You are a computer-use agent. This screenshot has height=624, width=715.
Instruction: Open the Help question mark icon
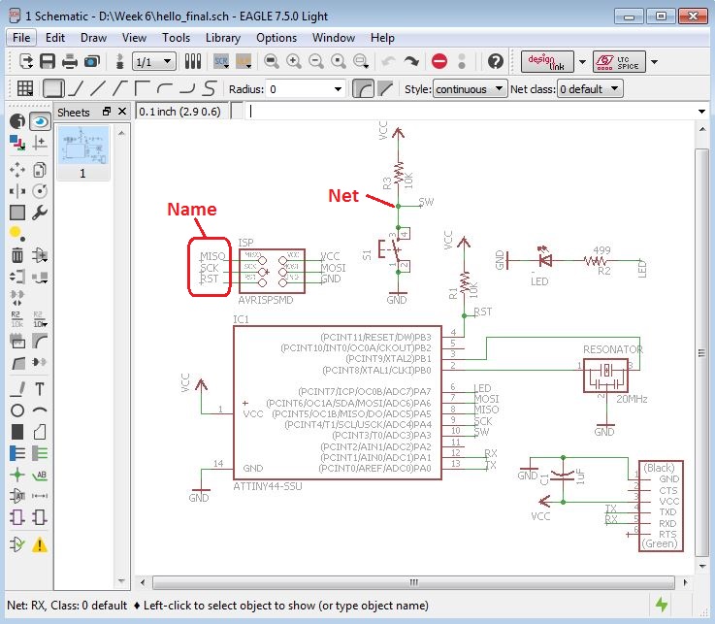pos(495,61)
